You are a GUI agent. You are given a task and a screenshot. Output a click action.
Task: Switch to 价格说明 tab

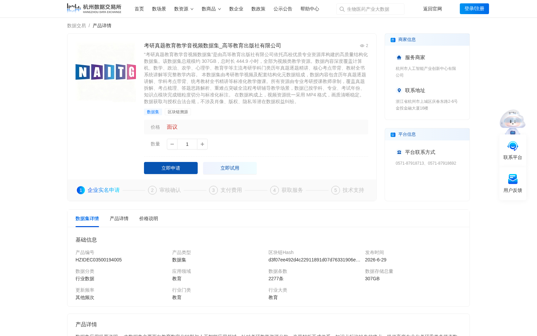point(149,219)
